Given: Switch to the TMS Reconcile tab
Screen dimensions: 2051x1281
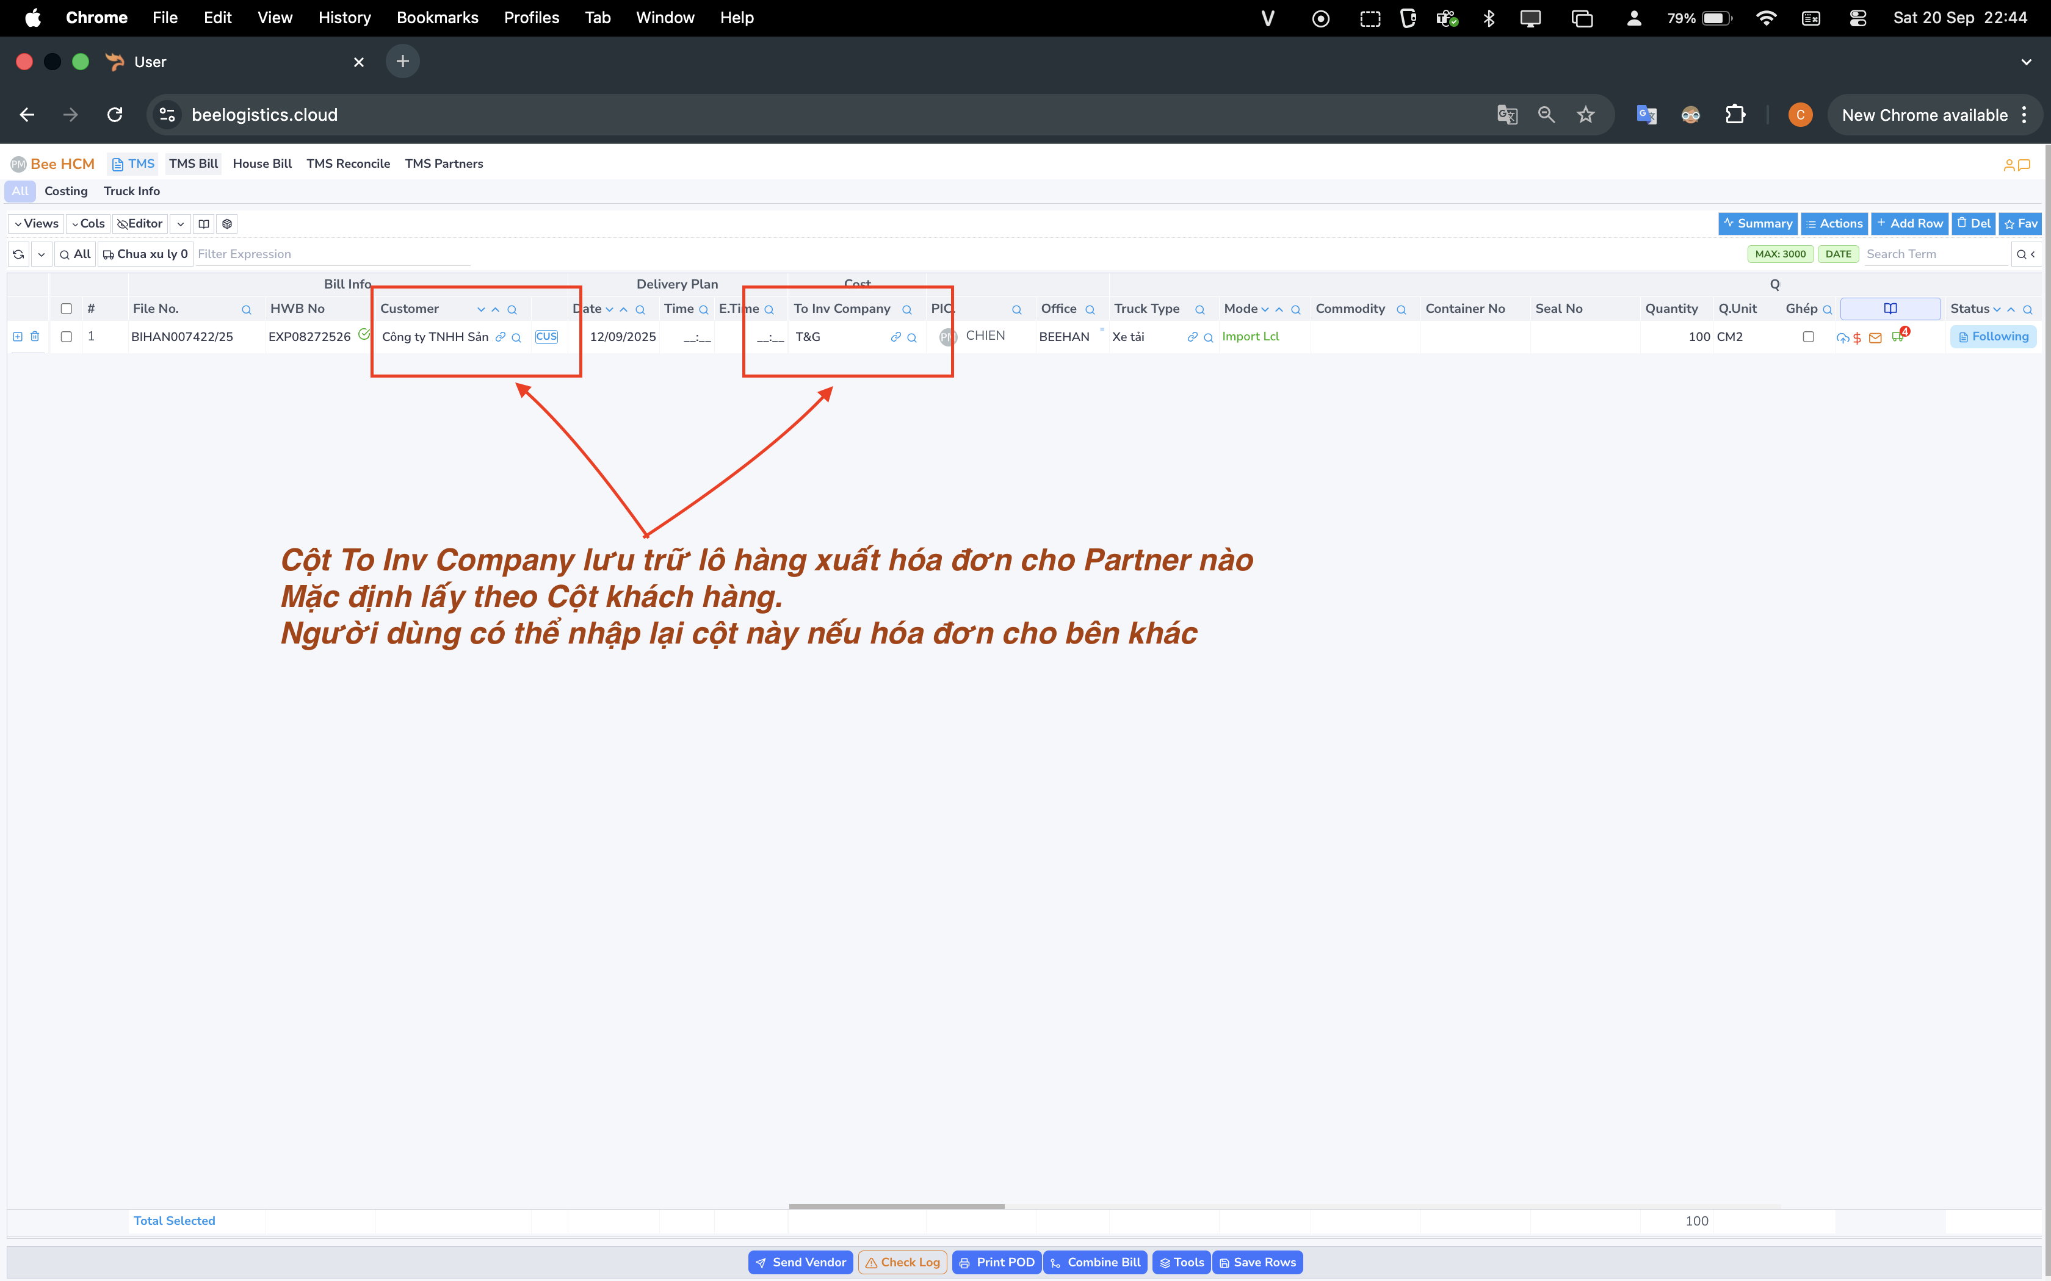Looking at the screenshot, I should point(347,163).
